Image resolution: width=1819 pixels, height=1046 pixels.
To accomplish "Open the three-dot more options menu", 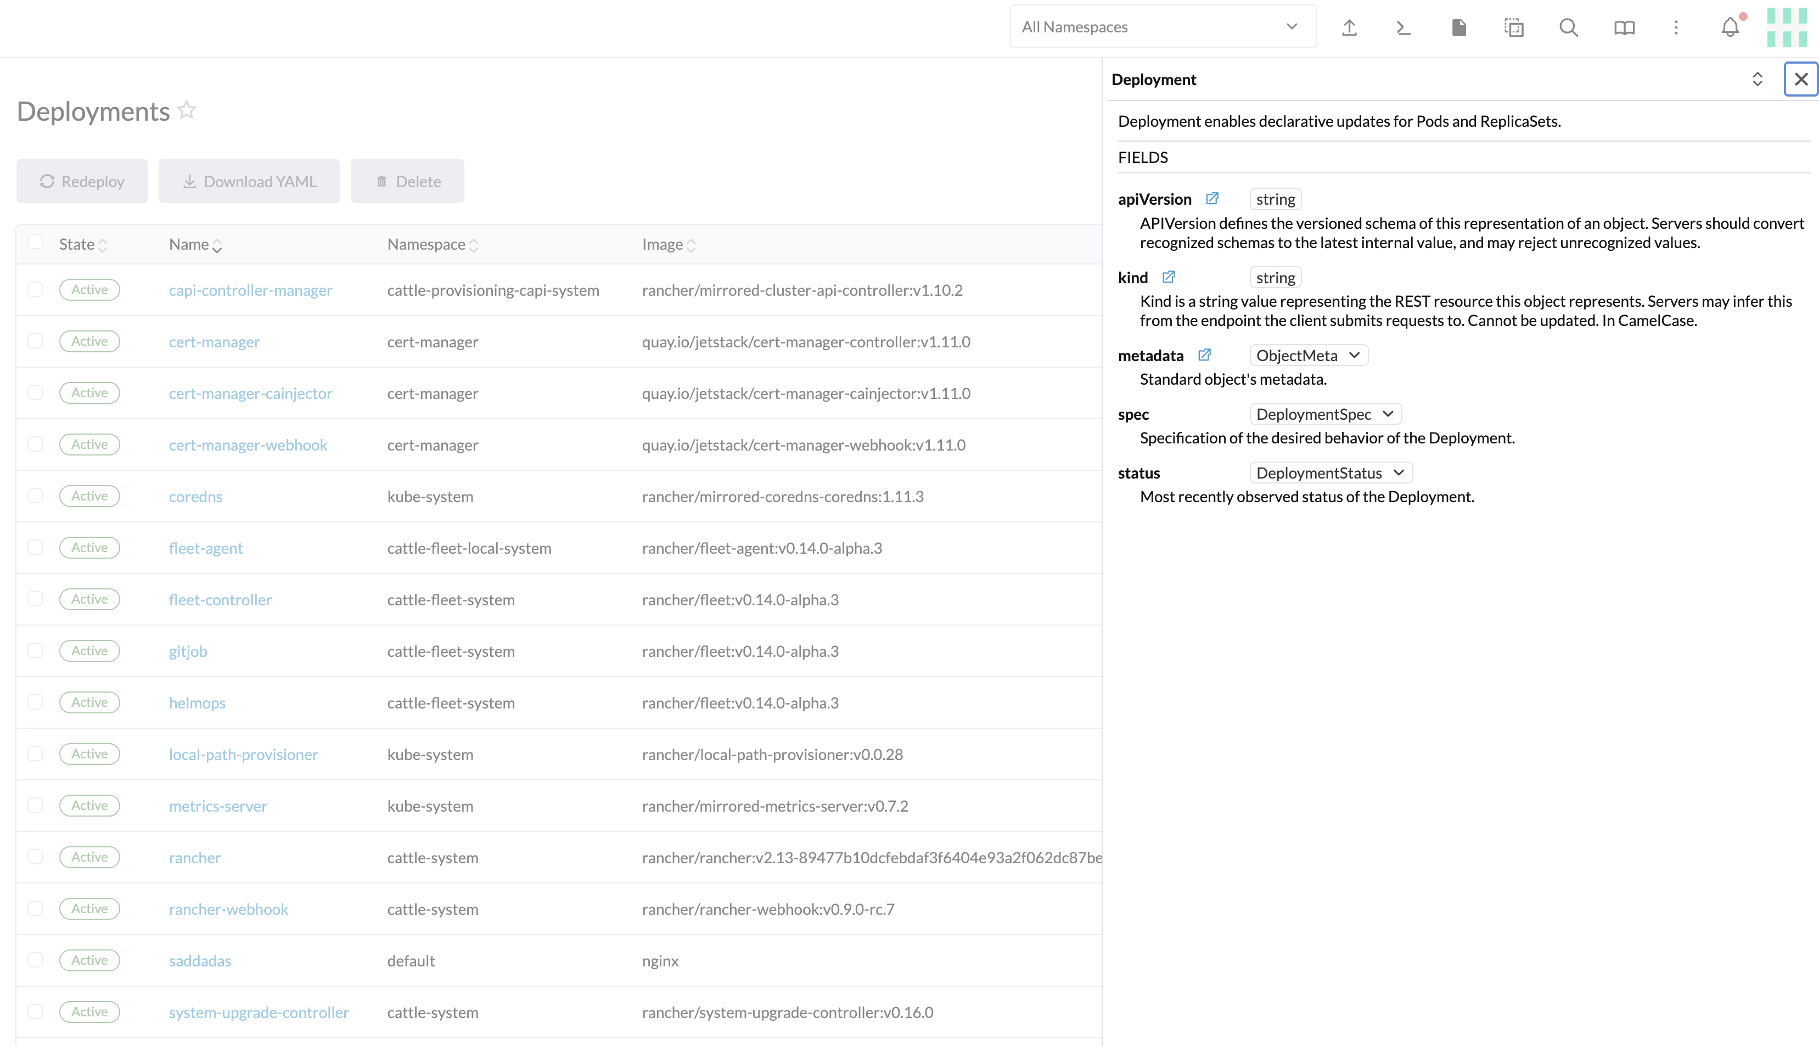I will point(1676,27).
